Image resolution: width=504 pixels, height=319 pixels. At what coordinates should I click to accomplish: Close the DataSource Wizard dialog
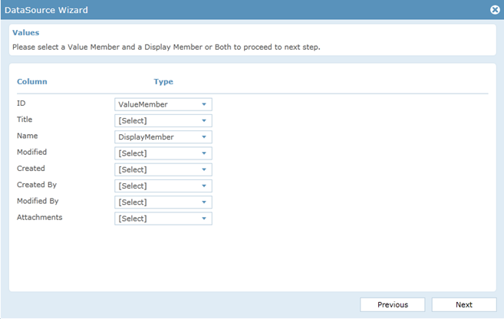[495, 10]
